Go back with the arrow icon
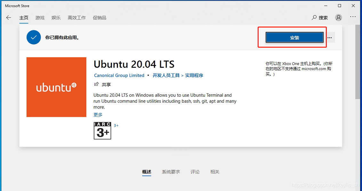This screenshot has height=191, width=362. click(x=9, y=18)
